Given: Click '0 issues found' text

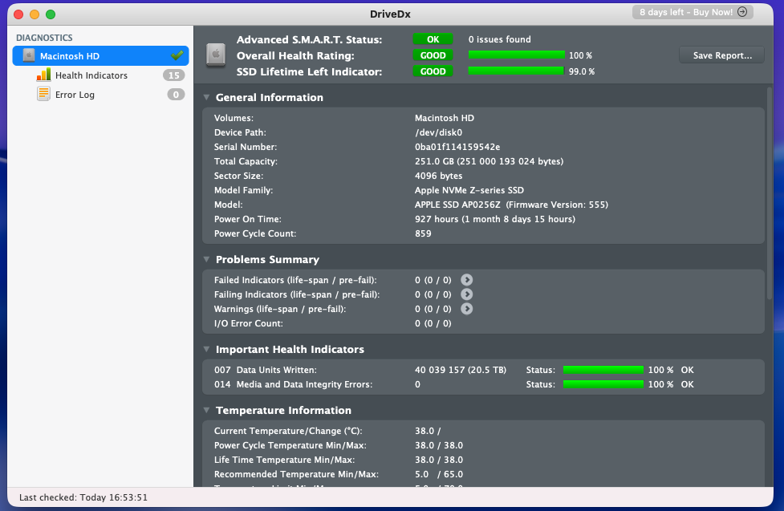Looking at the screenshot, I should [499, 39].
